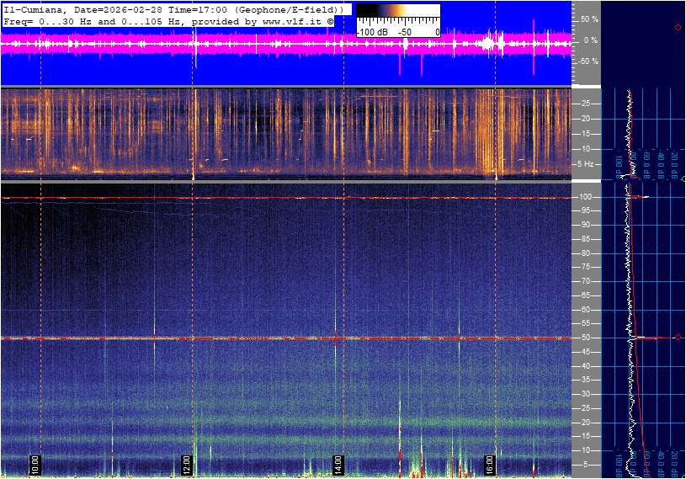Select the '5 Hz' label on the upper axis
686x479 pixels.
[588, 163]
